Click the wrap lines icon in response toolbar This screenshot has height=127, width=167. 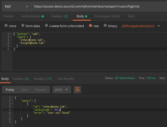click(x=77, y=90)
